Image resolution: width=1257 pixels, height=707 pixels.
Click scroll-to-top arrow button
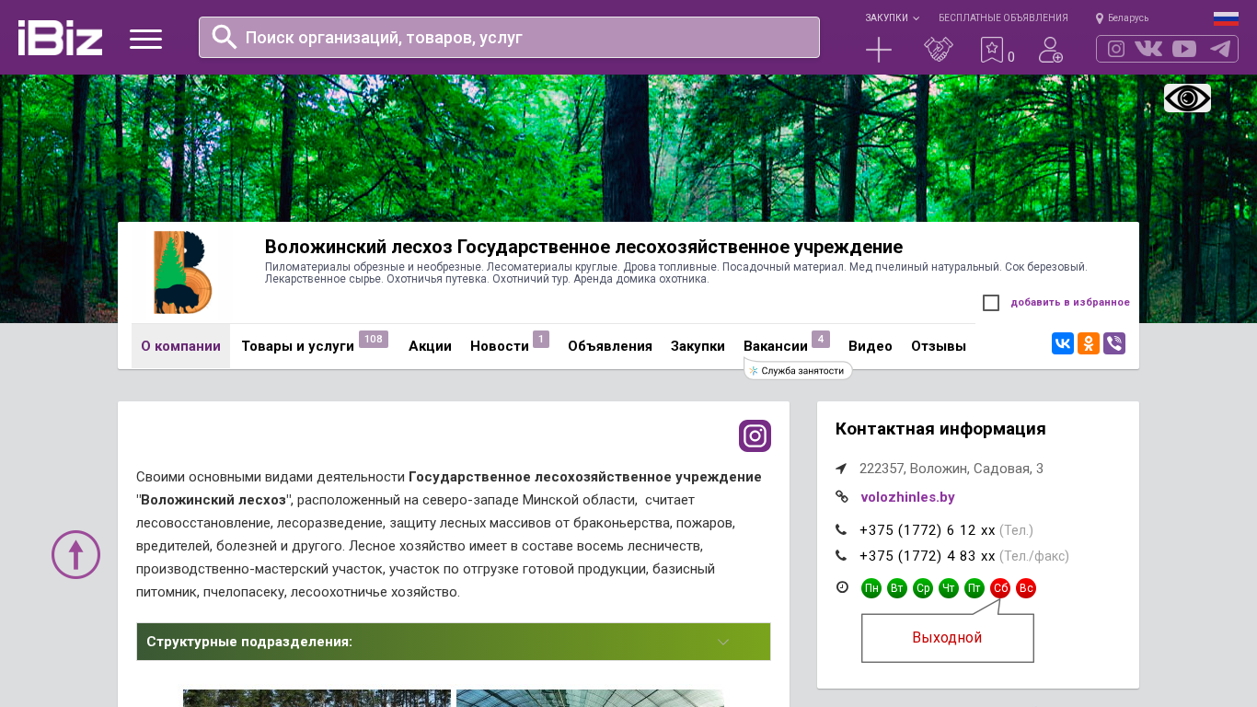click(x=75, y=554)
